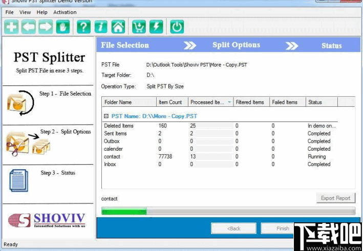Click the Step 2 - Split Options label
This screenshot has height=251, width=363.
pyautogui.click(x=66, y=131)
